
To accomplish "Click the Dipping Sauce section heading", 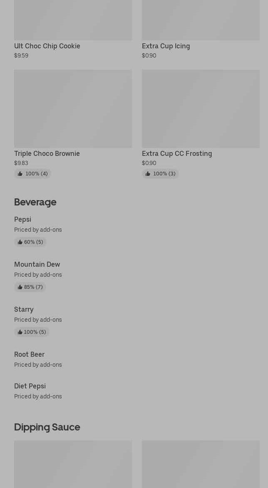I will click(x=47, y=427).
